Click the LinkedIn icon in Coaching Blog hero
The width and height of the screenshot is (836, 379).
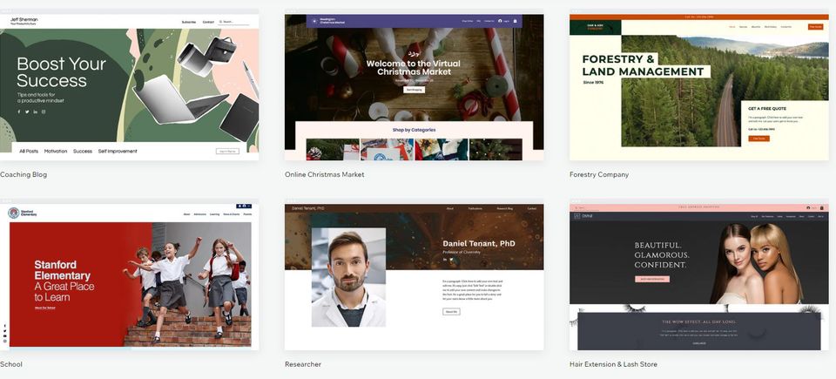35,112
